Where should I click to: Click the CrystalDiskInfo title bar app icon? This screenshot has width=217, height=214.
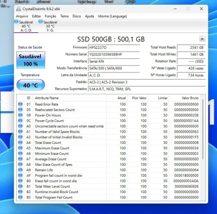point(18,9)
